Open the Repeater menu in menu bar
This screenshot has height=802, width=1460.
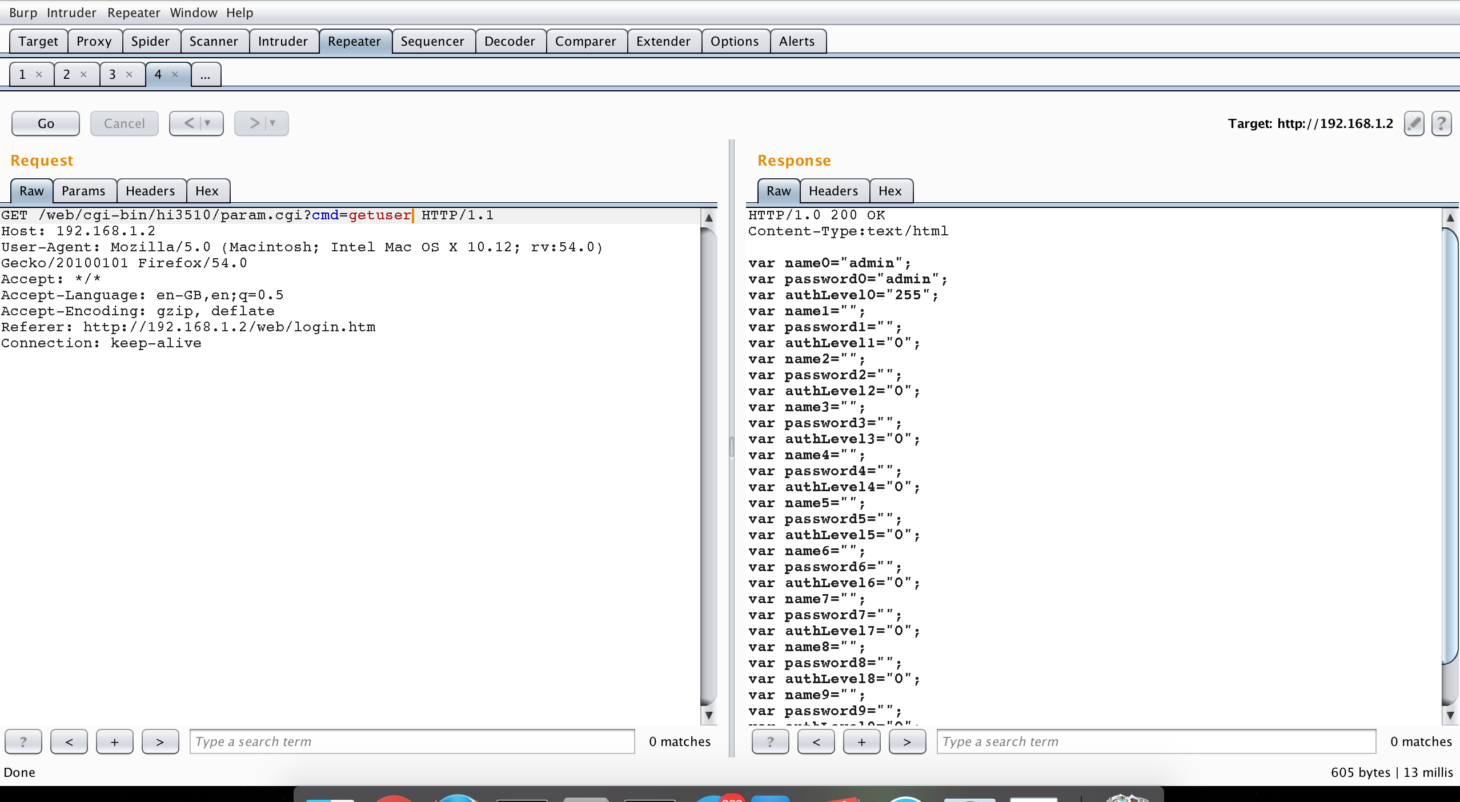134,13
